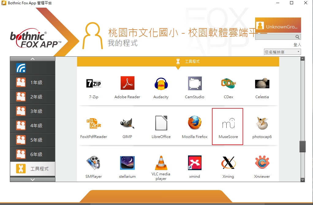
Task: Click the 工具程式 section header
Action: pyautogui.click(x=178, y=61)
